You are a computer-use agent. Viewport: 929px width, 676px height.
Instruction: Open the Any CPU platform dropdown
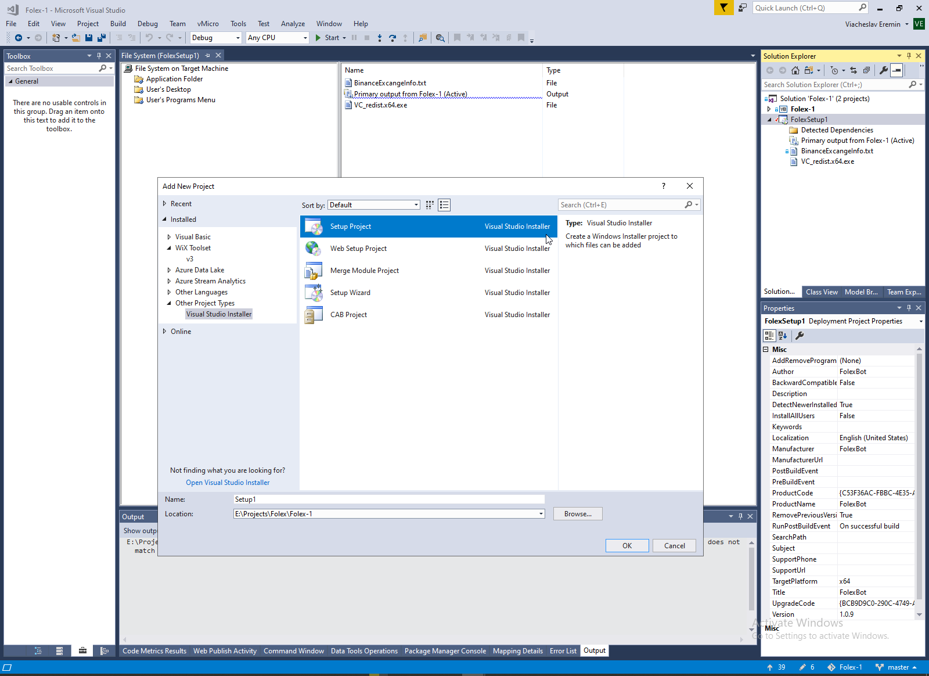click(277, 38)
